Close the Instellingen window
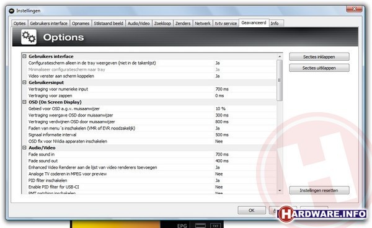372x228 pixels. click(x=354, y=9)
